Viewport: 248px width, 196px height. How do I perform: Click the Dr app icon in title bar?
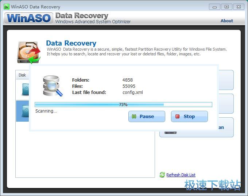coord(7,7)
